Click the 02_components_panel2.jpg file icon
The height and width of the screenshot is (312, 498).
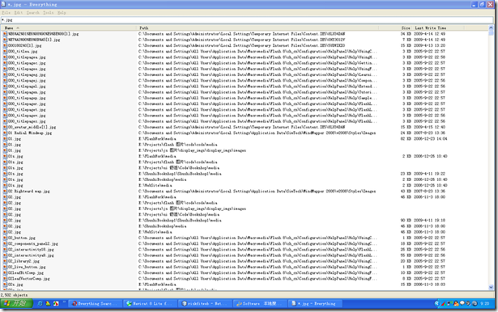[5, 243]
